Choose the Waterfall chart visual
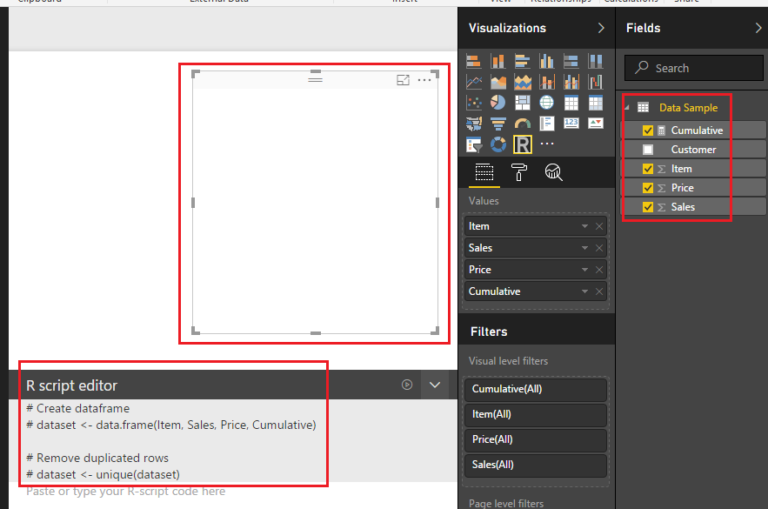The image size is (768, 509). [x=596, y=82]
